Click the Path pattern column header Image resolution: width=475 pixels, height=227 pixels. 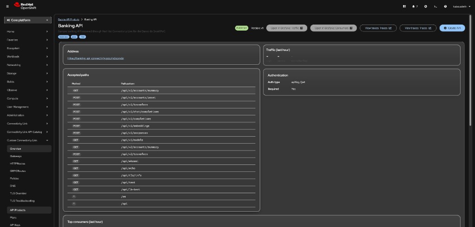[128, 83]
